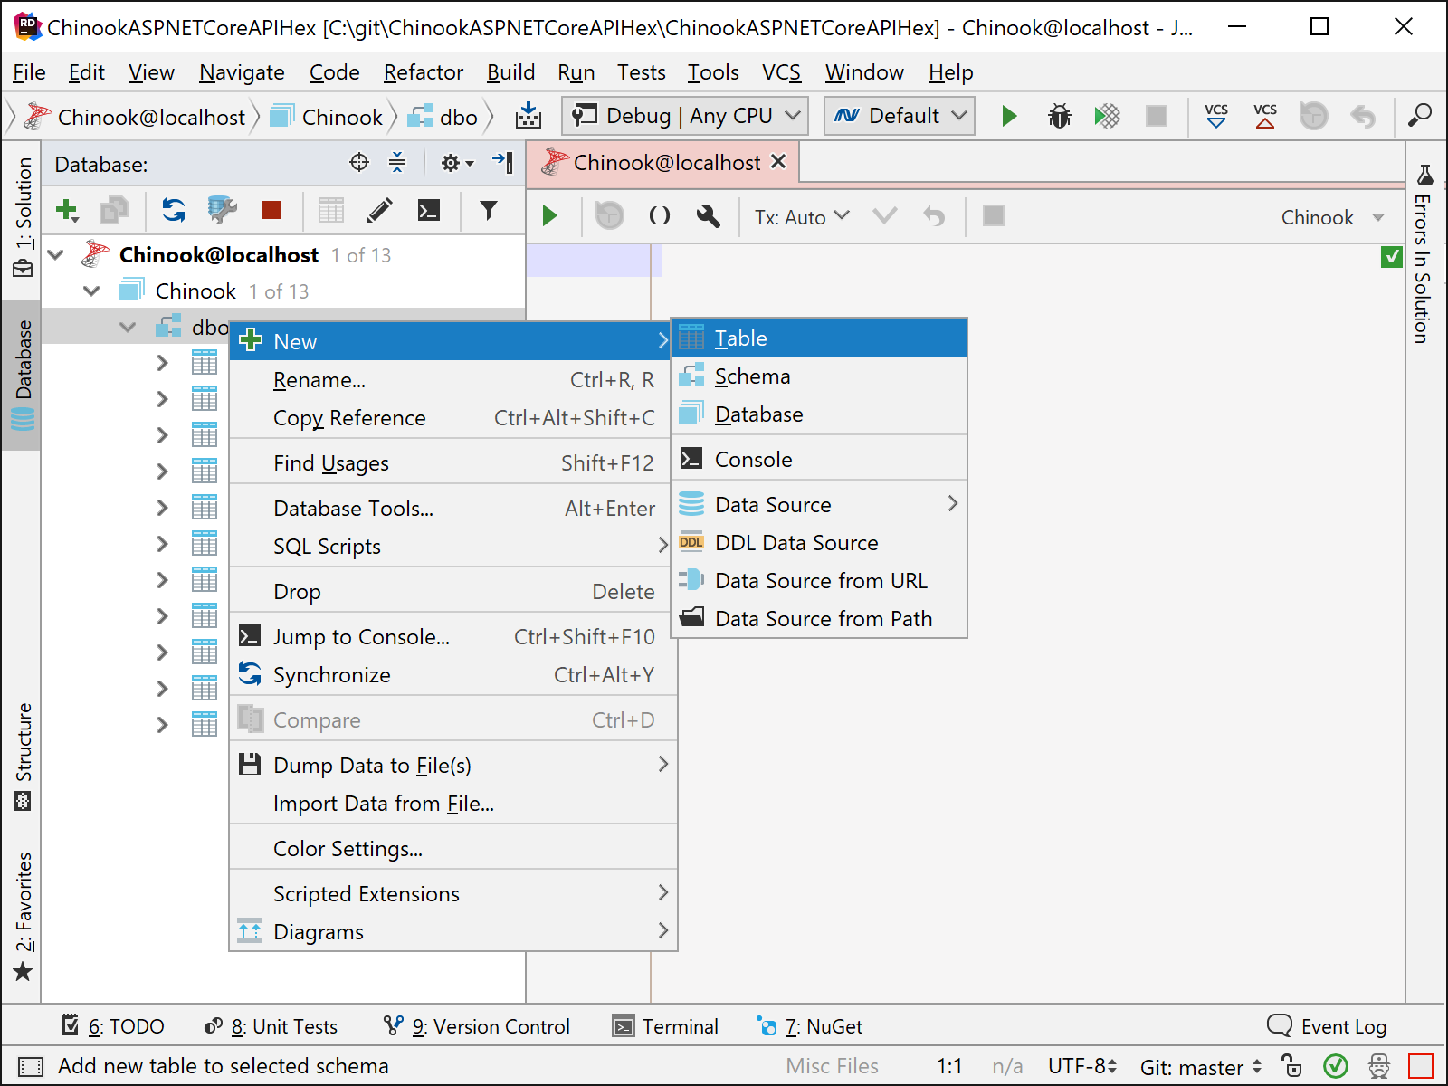Click the green plus New datasource icon
This screenshot has height=1086, width=1448.
pyautogui.click(x=67, y=211)
